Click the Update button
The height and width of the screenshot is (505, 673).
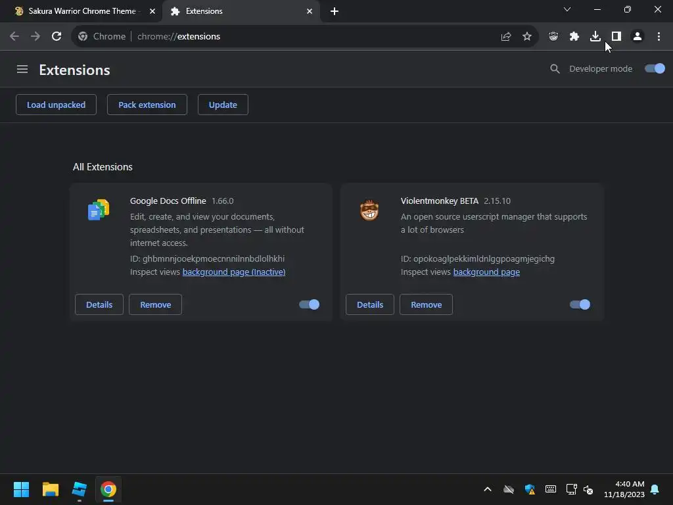(x=223, y=105)
